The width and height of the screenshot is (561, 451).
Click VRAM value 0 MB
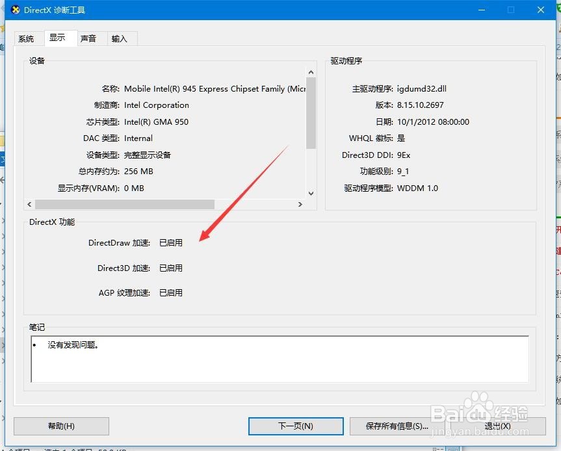click(134, 188)
